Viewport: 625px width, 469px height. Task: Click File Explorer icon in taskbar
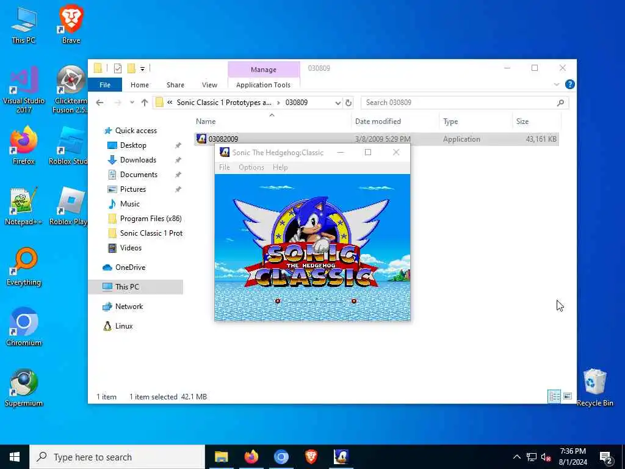tap(221, 457)
